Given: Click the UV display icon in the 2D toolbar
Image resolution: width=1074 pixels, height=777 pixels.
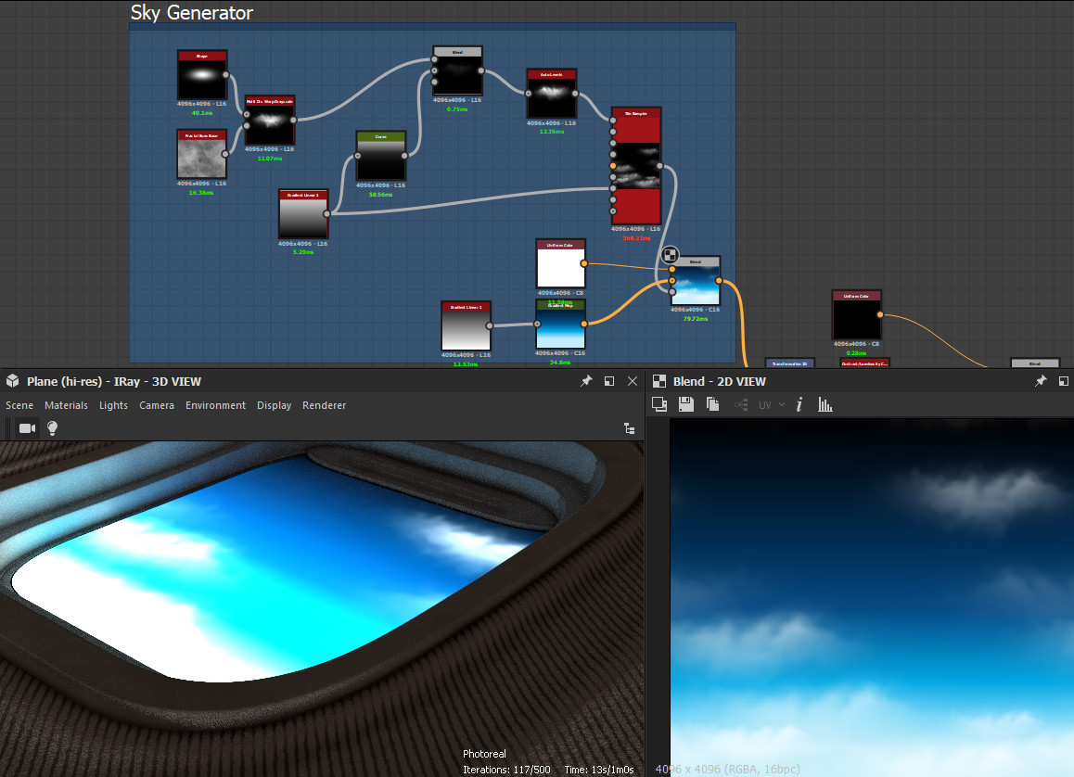Looking at the screenshot, I should coord(766,404).
